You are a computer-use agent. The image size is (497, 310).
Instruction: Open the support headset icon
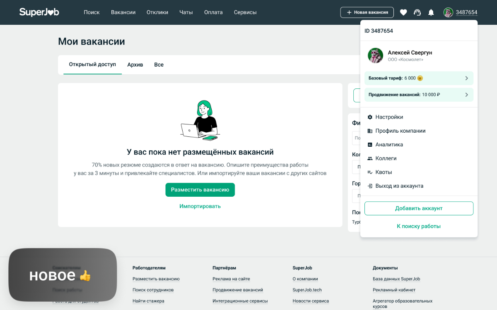point(417,12)
